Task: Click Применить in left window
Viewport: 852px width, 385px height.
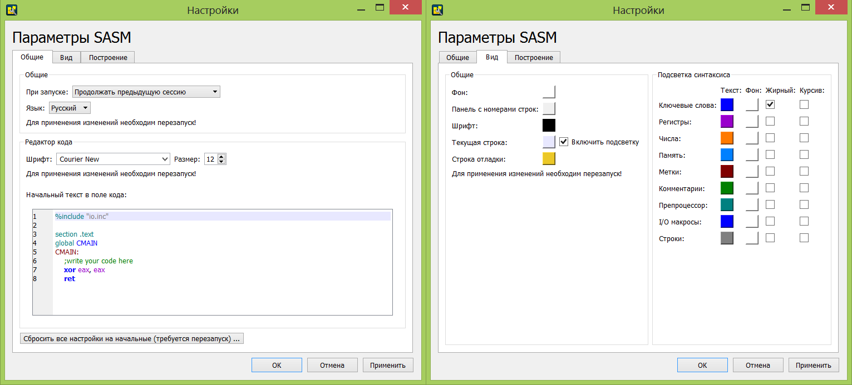Action: click(388, 365)
